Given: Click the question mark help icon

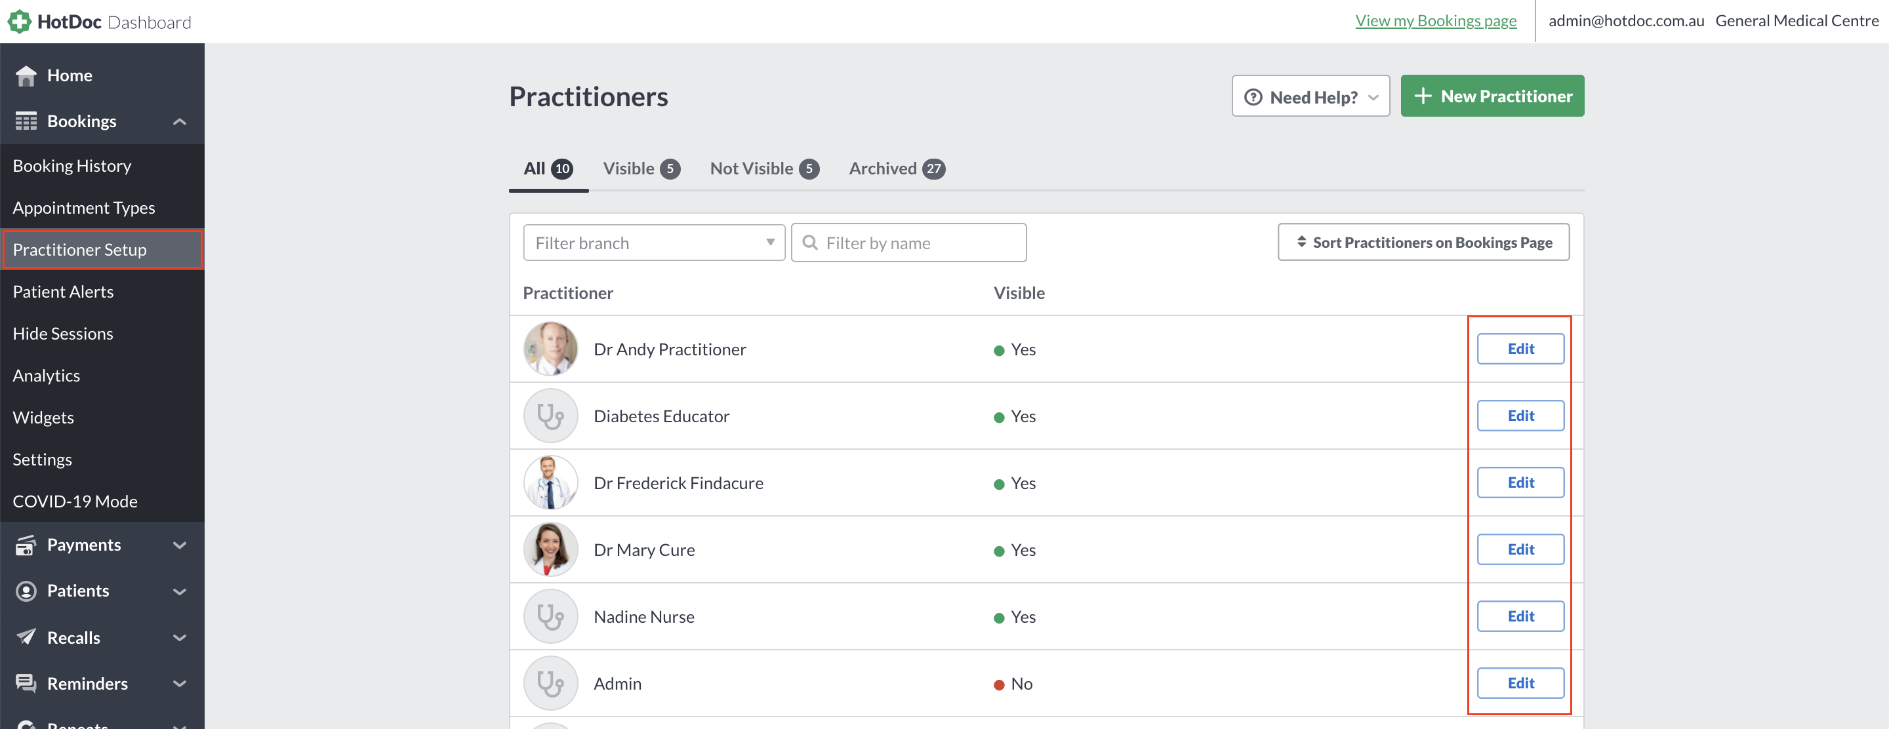Looking at the screenshot, I should [1253, 97].
